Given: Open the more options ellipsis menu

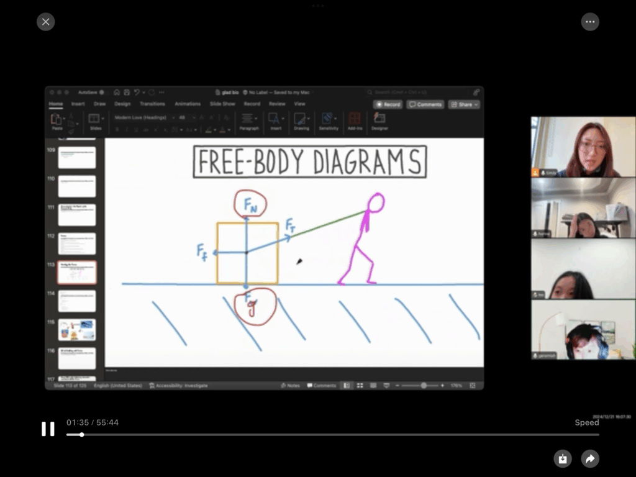Looking at the screenshot, I should 590,22.
